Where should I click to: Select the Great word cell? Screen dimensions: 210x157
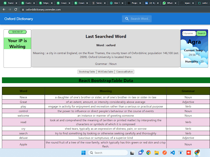click(x=23, y=102)
